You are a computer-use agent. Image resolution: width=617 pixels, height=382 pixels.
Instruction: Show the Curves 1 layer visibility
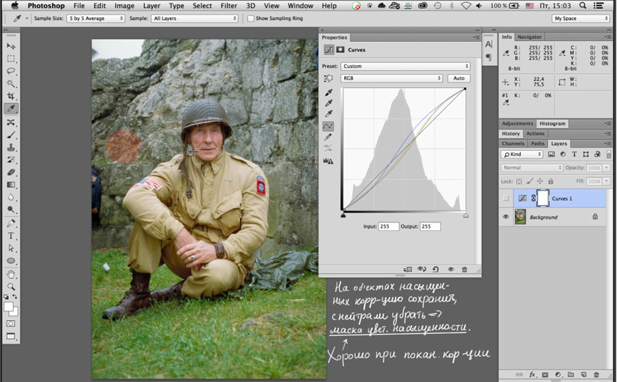[x=506, y=198]
